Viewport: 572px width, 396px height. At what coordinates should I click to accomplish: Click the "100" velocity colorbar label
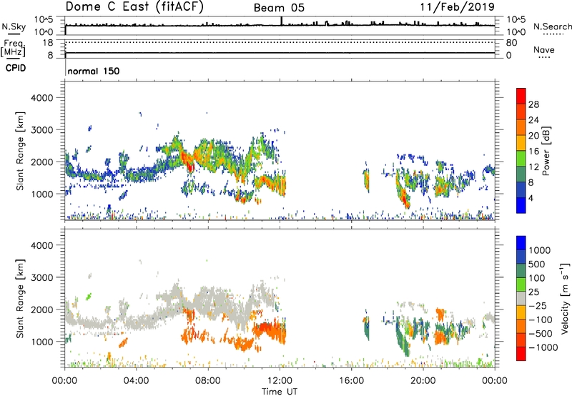click(x=537, y=278)
